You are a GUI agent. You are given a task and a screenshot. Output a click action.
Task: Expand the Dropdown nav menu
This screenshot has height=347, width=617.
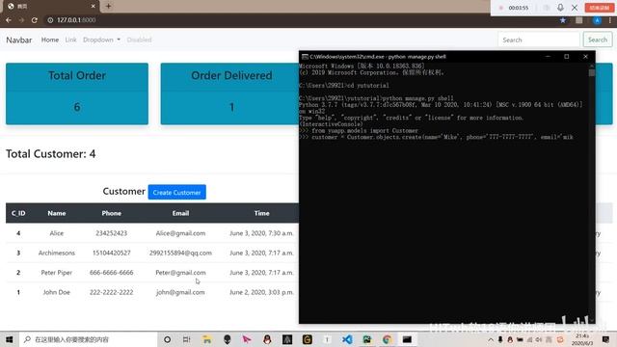(101, 40)
